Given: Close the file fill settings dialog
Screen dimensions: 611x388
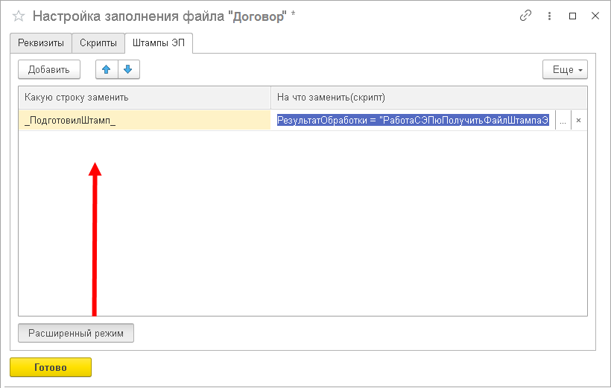Looking at the screenshot, I should (x=595, y=16).
